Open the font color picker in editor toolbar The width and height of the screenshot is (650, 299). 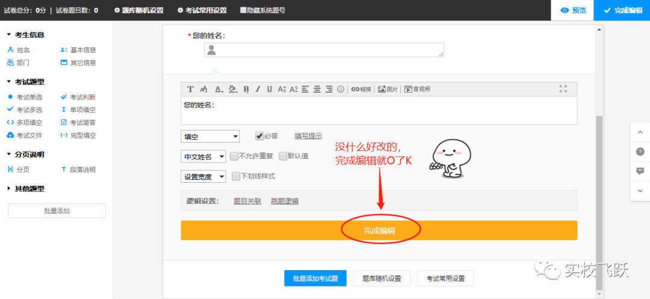219,89
